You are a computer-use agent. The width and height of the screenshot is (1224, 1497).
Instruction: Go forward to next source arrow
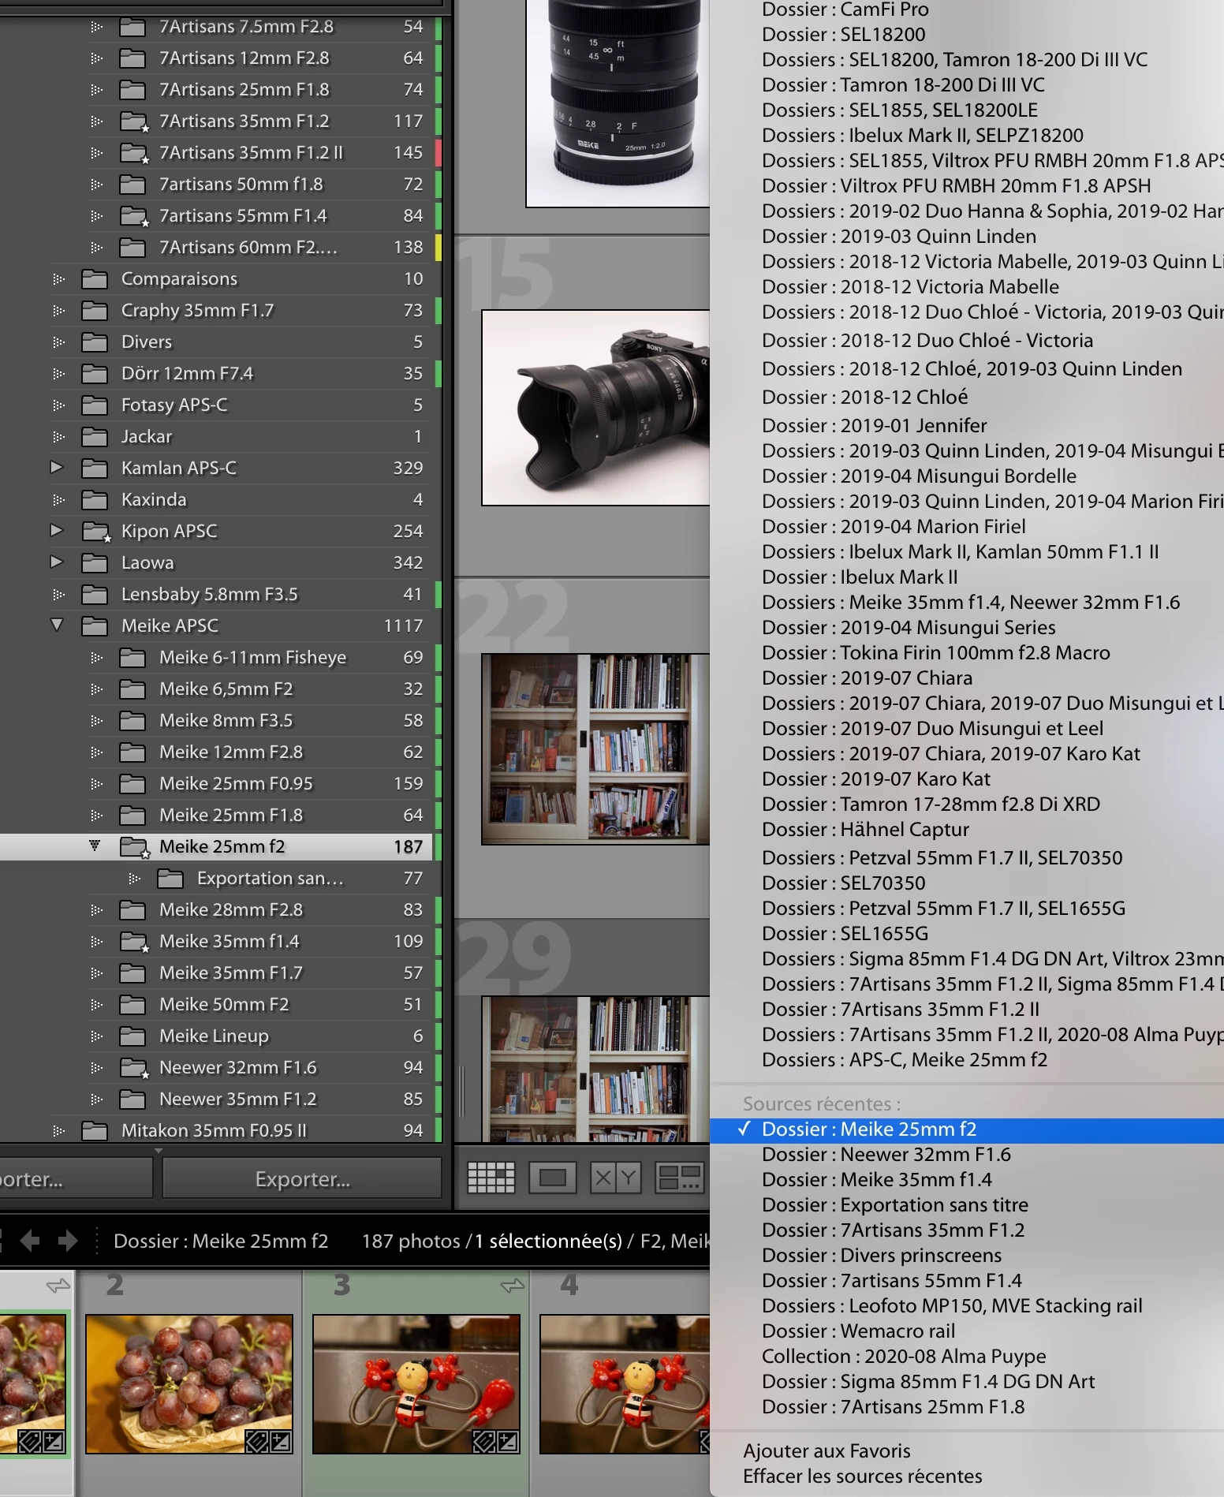coord(68,1241)
